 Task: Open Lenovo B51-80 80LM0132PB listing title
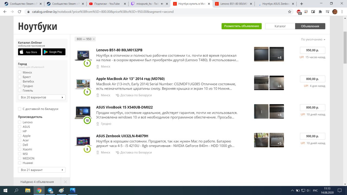click(119, 50)
